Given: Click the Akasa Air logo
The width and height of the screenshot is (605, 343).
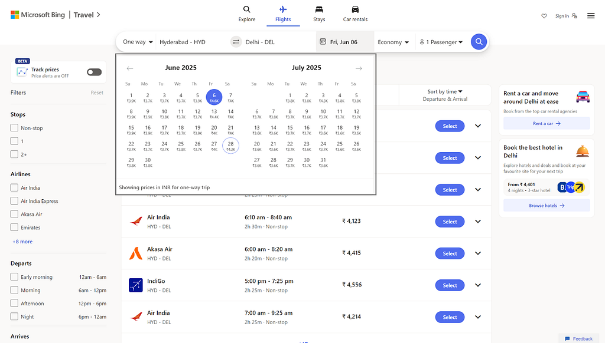Looking at the screenshot, I should [x=135, y=253].
